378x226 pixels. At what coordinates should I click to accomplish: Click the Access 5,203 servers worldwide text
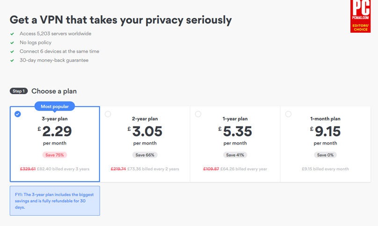[x=56, y=34]
